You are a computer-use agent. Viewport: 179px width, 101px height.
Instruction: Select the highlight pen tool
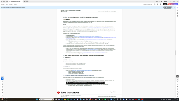(3, 84)
